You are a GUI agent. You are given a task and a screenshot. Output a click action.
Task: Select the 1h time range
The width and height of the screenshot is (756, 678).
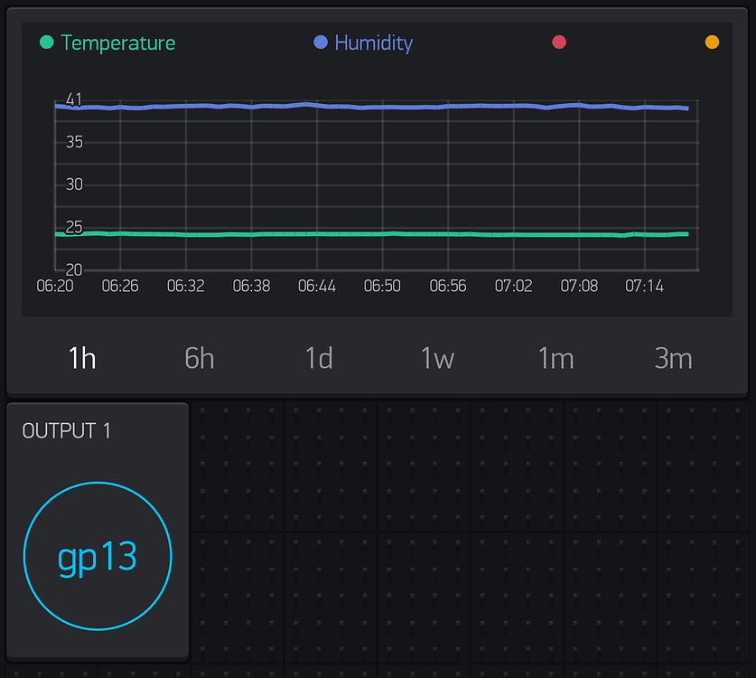pos(81,358)
